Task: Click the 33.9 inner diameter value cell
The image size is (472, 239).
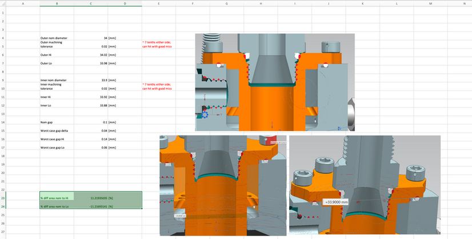Action: click(x=91, y=80)
